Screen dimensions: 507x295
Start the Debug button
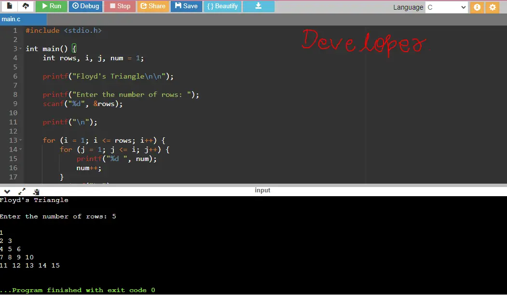(85, 6)
